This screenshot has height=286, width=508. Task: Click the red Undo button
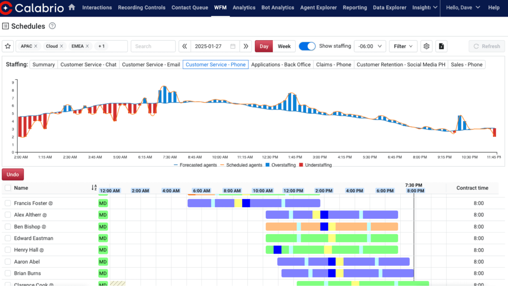tap(13, 174)
